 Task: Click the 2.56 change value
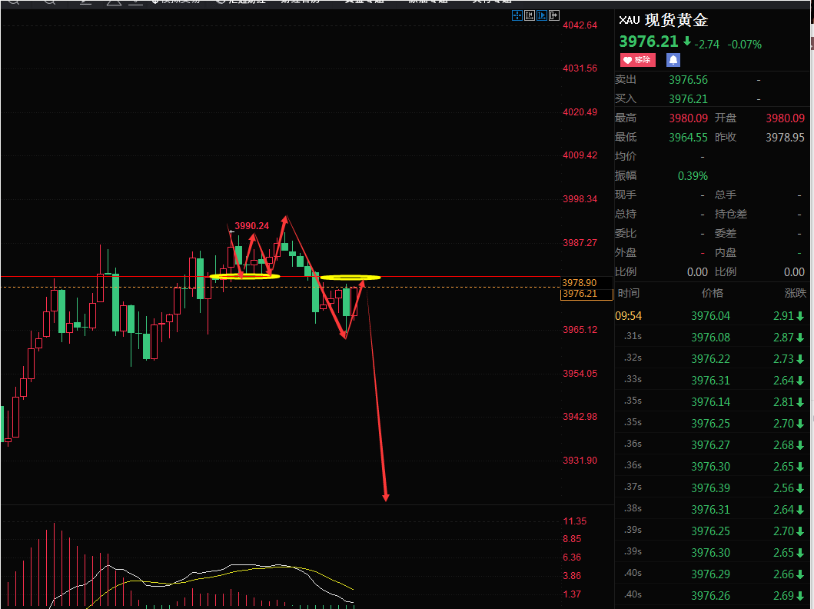point(783,488)
